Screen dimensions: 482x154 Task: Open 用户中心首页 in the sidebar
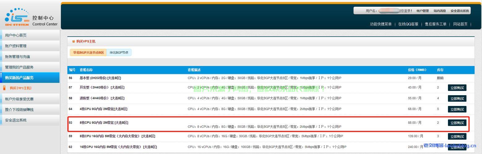tap(30, 35)
